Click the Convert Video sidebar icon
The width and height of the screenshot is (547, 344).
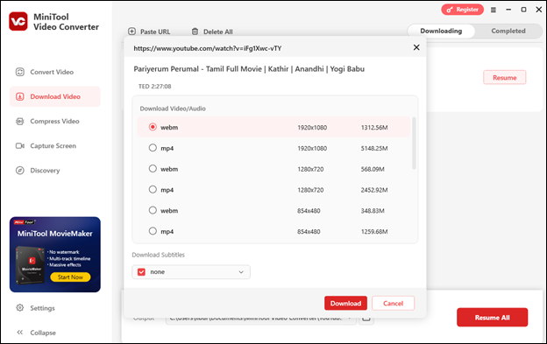coord(20,72)
